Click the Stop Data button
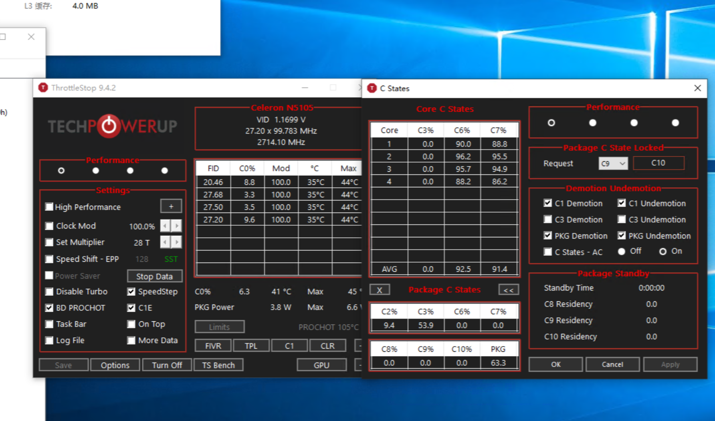The image size is (715, 421). pyautogui.click(x=154, y=276)
